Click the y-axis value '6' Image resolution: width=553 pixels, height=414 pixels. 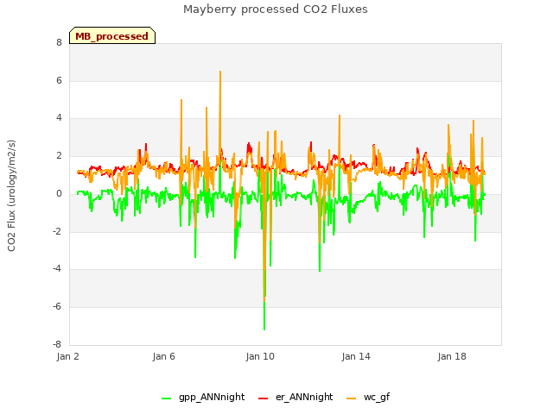coord(59,80)
